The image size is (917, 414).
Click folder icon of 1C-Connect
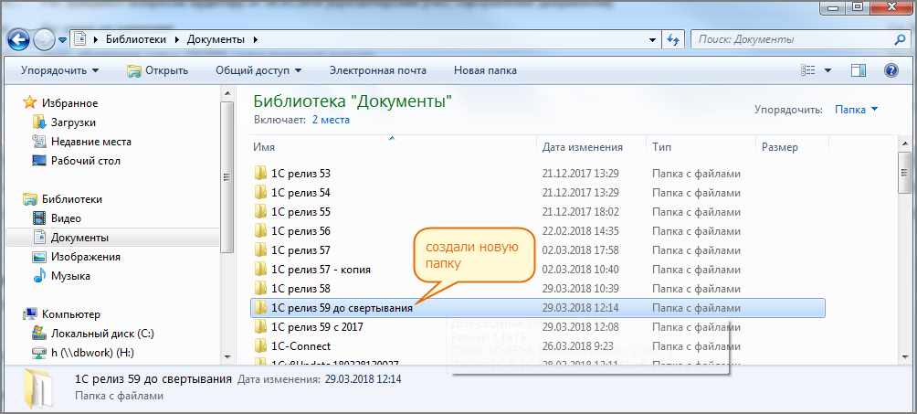click(260, 346)
